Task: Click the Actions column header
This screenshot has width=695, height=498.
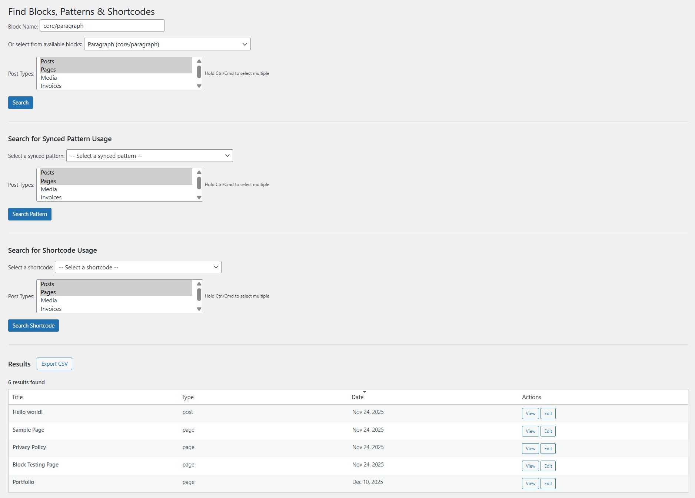Action: (x=532, y=397)
